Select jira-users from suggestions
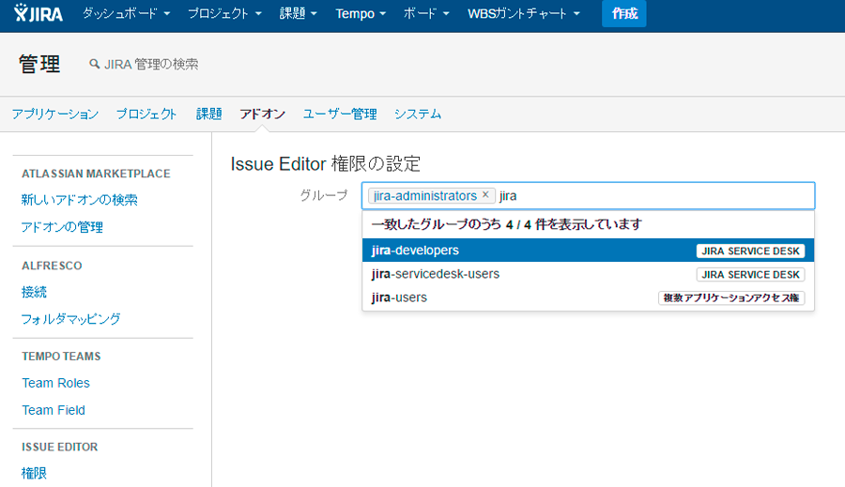 (588, 297)
